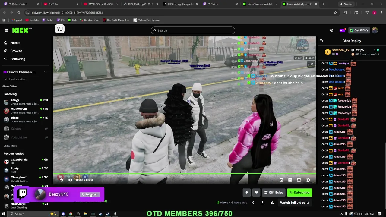Click the search icon next to Get KICKs
Viewport: 386px width, 217px height.
[x=331, y=30]
